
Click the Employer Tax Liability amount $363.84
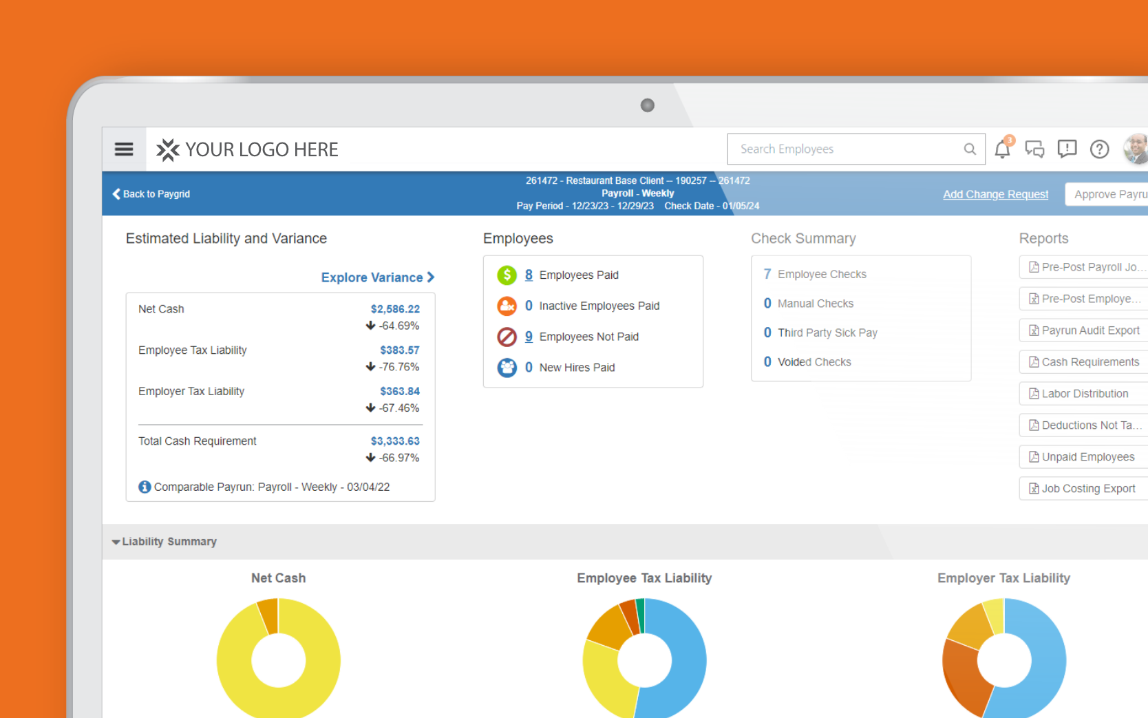pyautogui.click(x=400, y=391)
